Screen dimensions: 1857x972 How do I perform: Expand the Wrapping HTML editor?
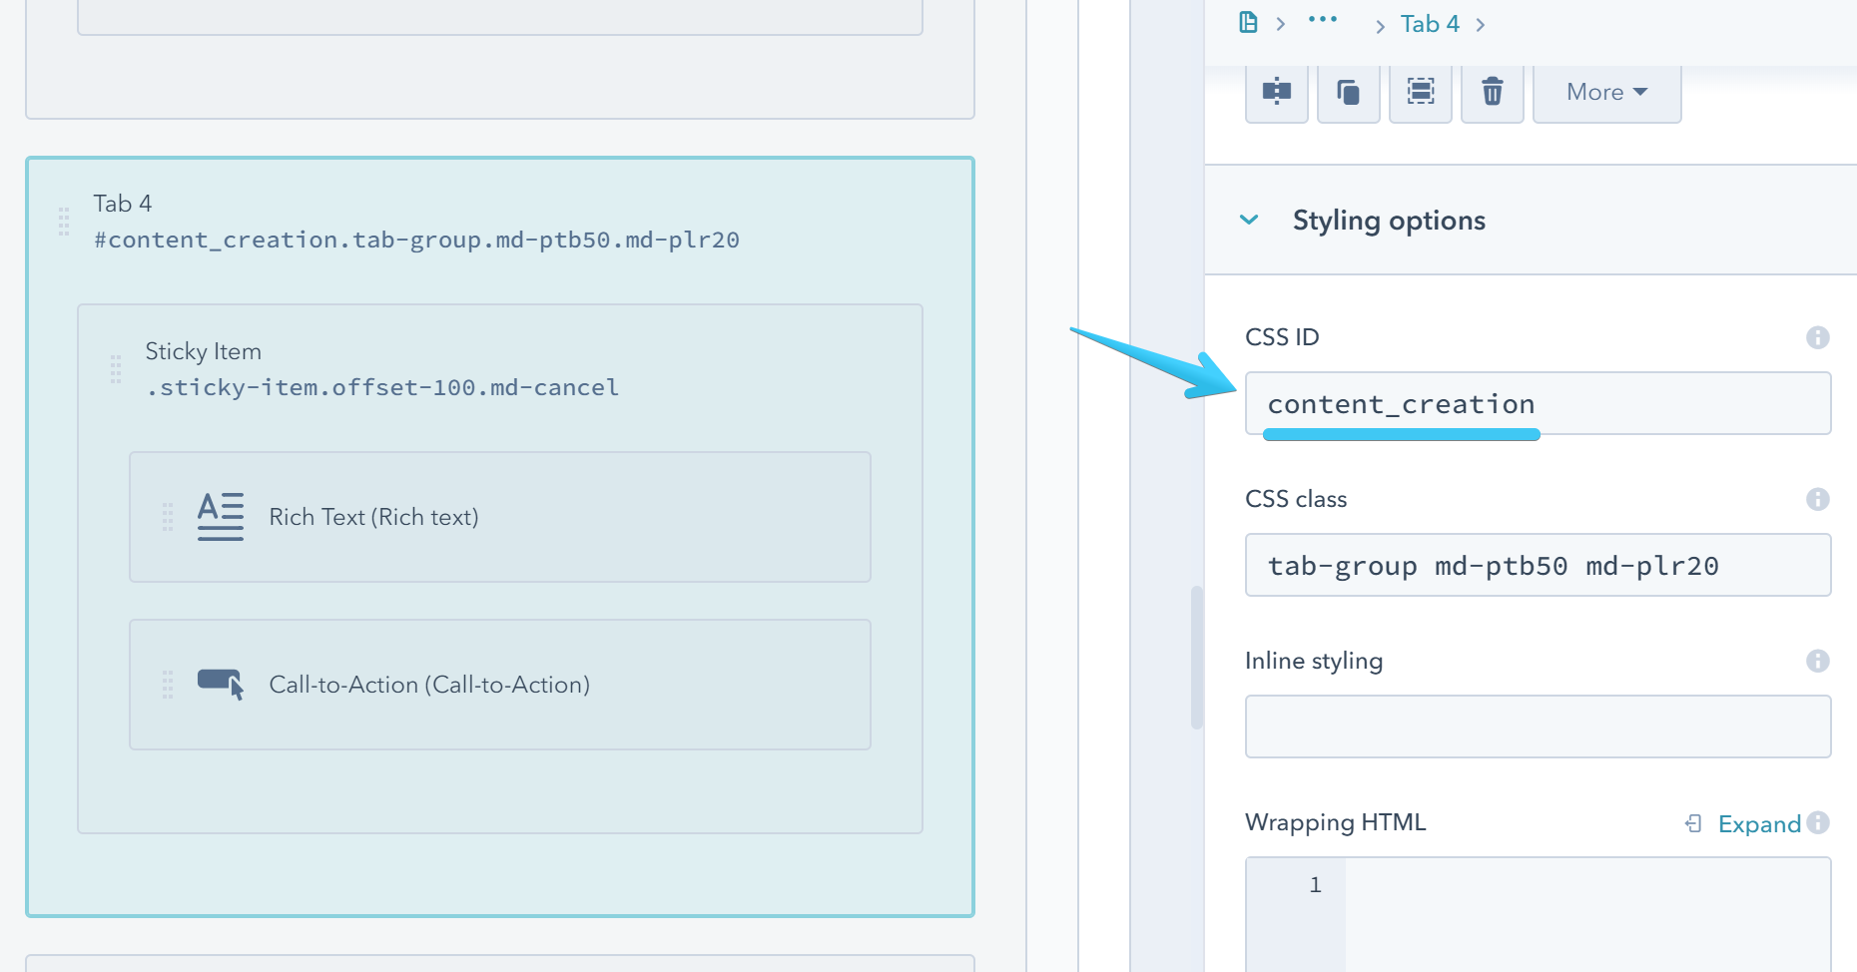click(1757, 824)
